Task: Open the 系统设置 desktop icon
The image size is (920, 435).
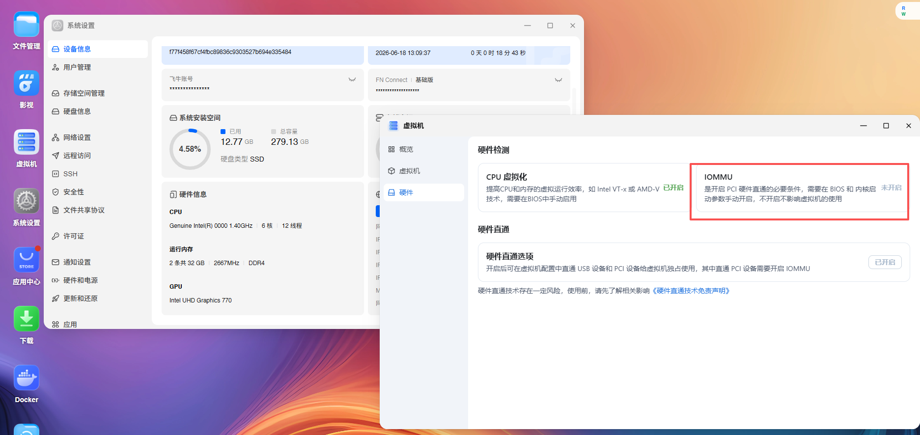Action: (27, 201)
